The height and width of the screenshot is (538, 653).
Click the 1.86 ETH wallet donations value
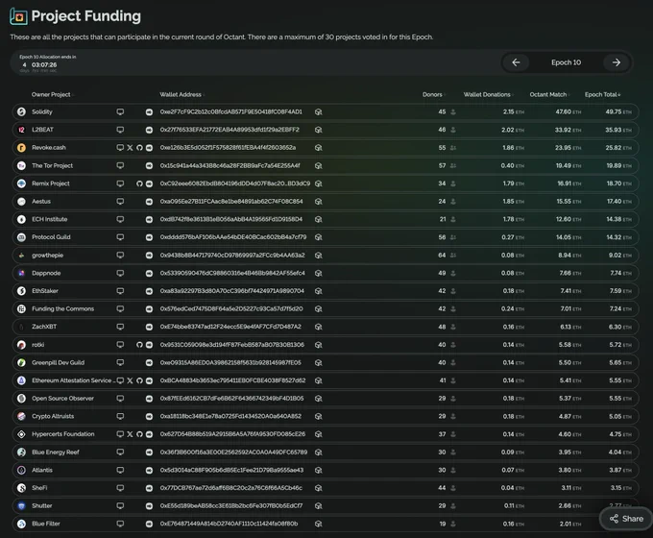tap(513, 148)
